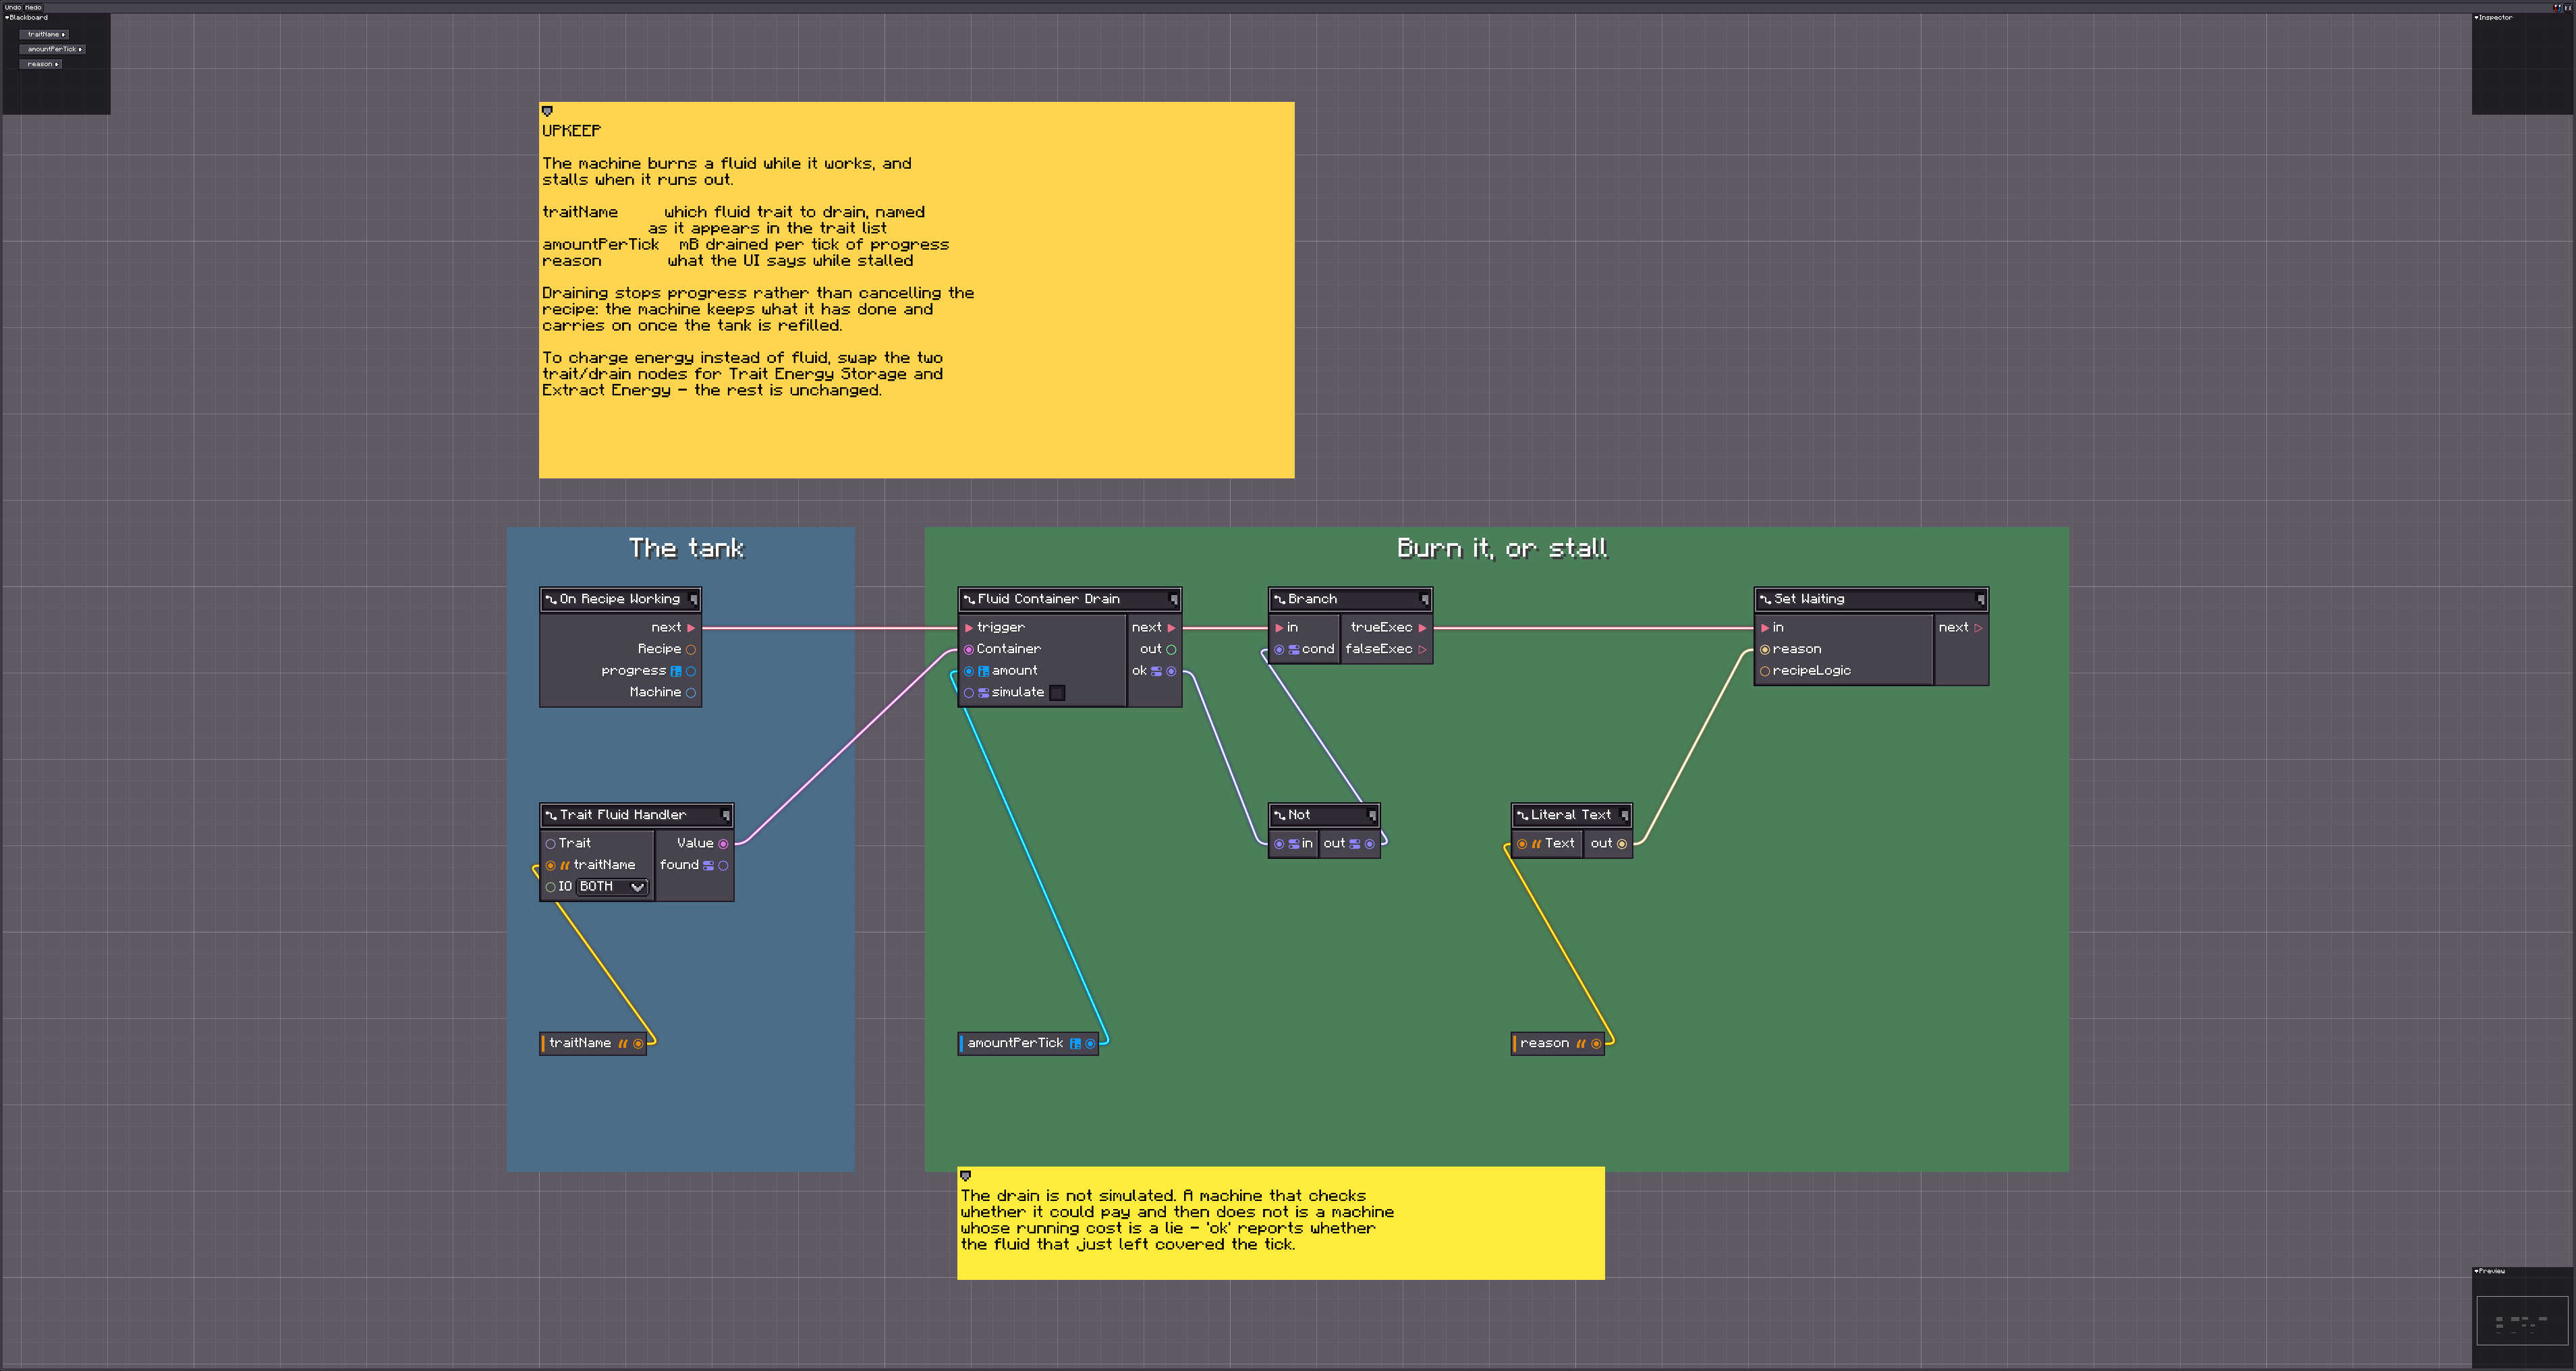Click the progress output port on On Recipe Working

[691, 671]
